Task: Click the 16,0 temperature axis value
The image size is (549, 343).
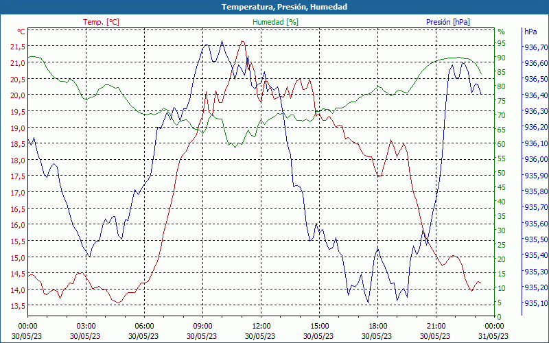Action: 18,225
